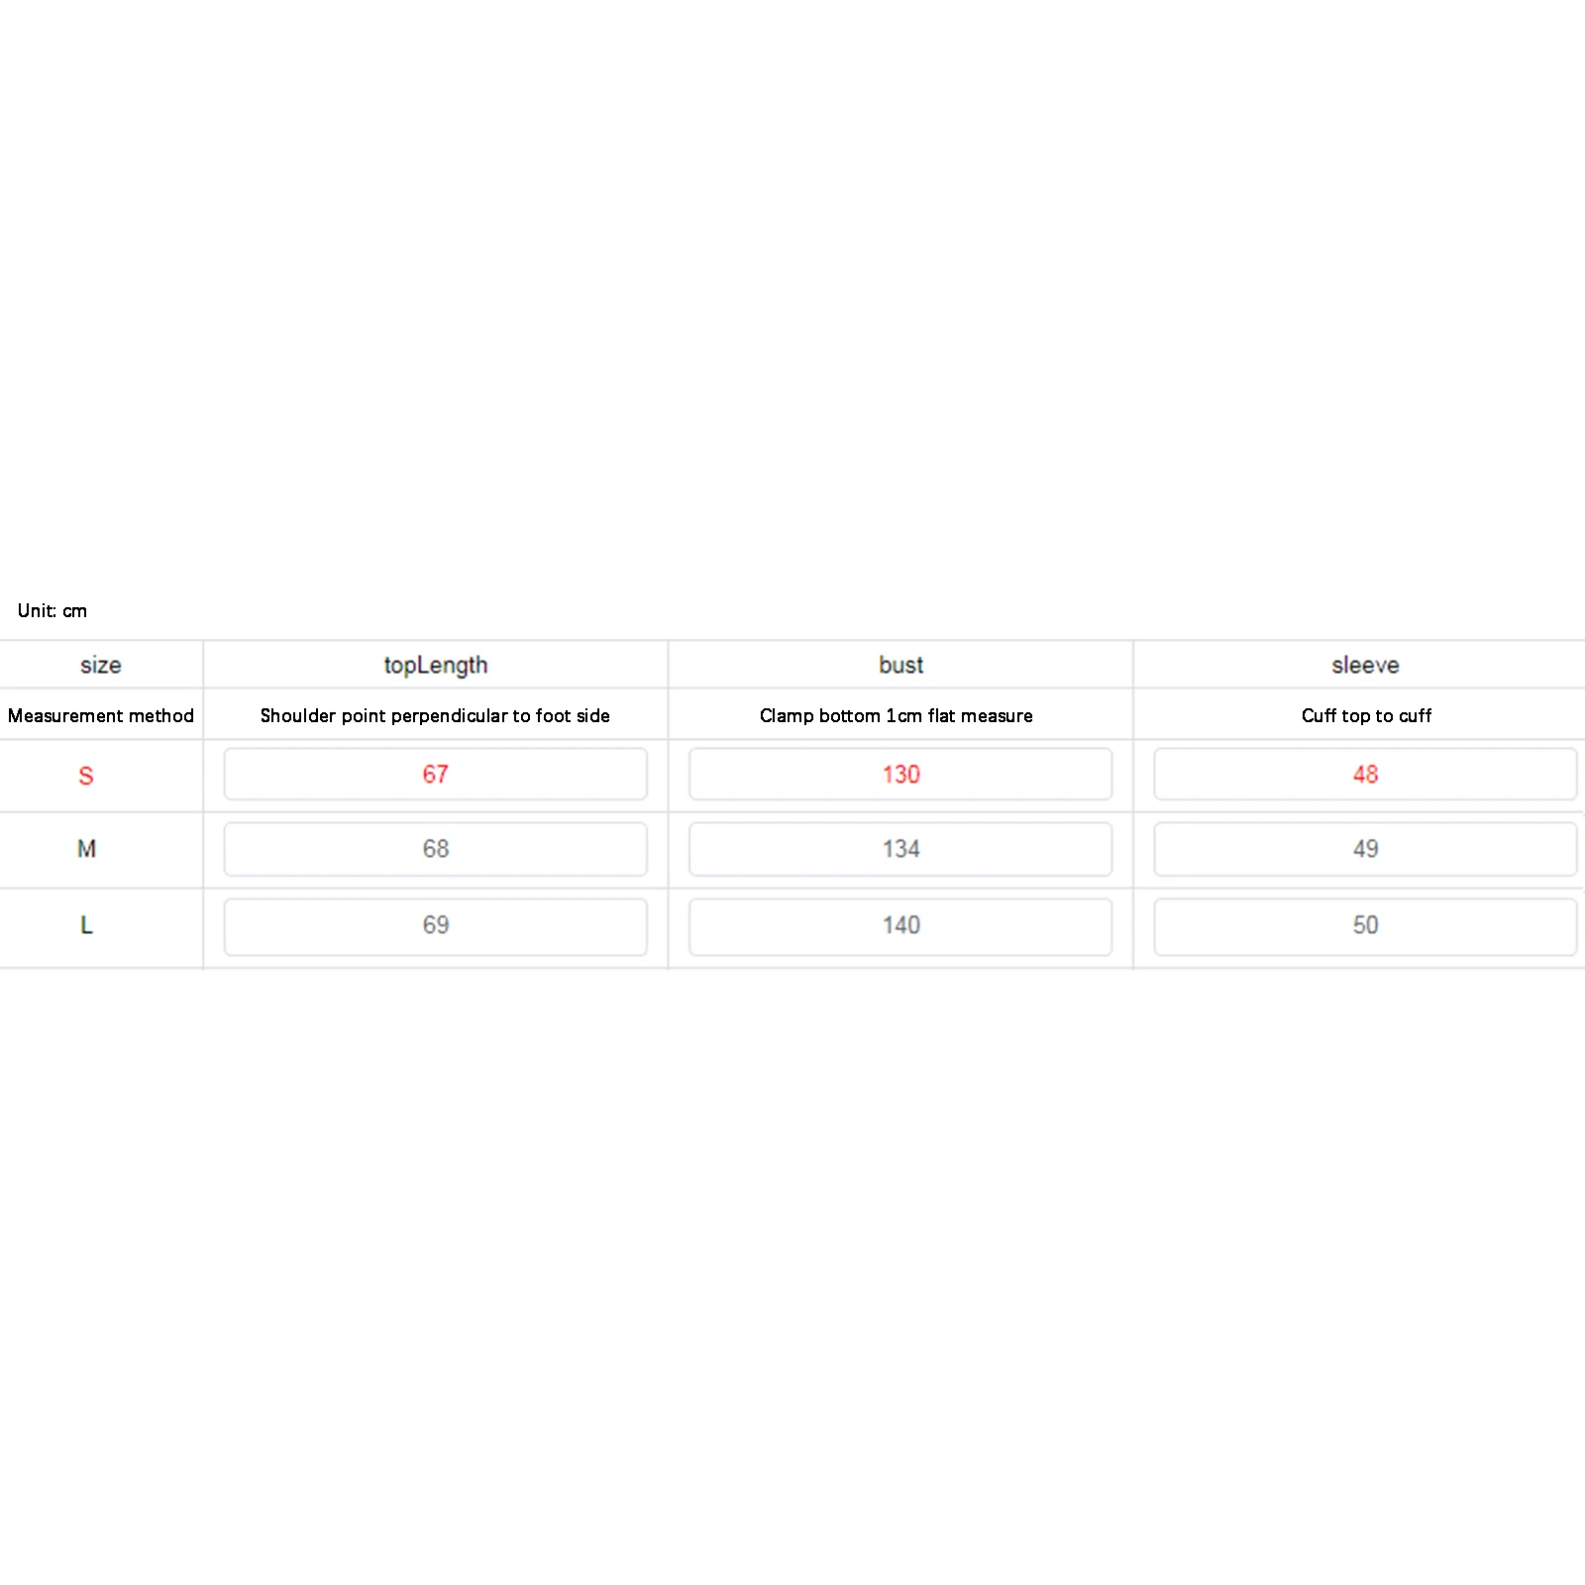Click the Measurement method row label

coord(101,715)
